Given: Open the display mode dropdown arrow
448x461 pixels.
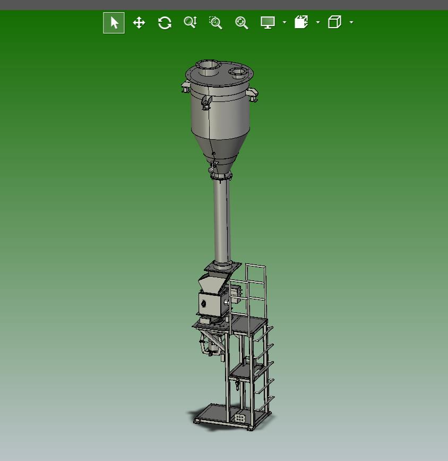Looking at the screenshot, I should pos(285,22).
